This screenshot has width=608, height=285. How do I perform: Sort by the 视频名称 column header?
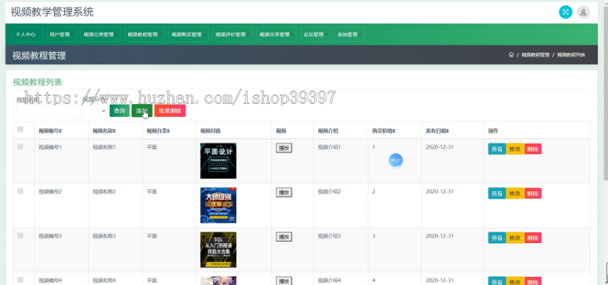coord(104,131)
